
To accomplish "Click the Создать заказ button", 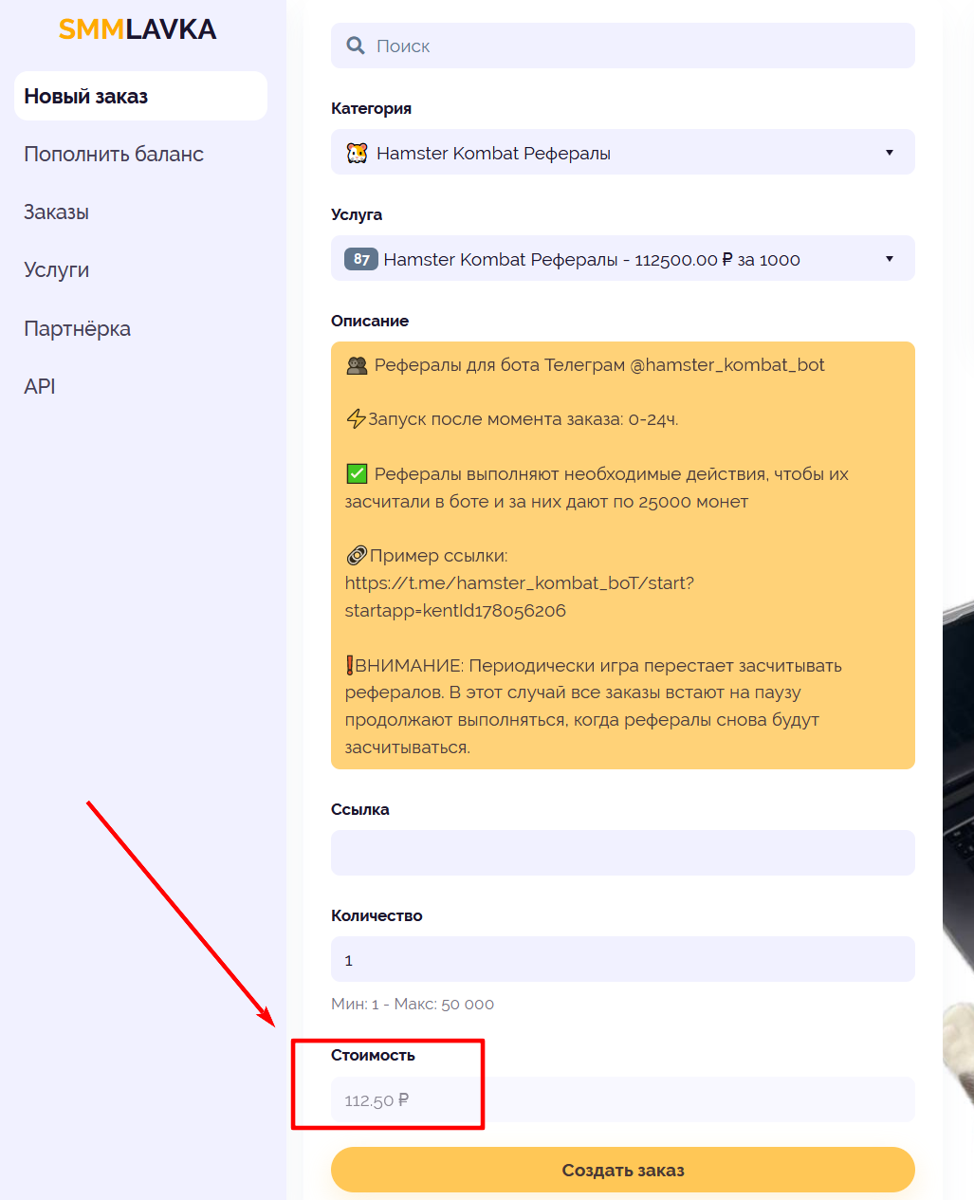I will click(x=623, y=1170).
